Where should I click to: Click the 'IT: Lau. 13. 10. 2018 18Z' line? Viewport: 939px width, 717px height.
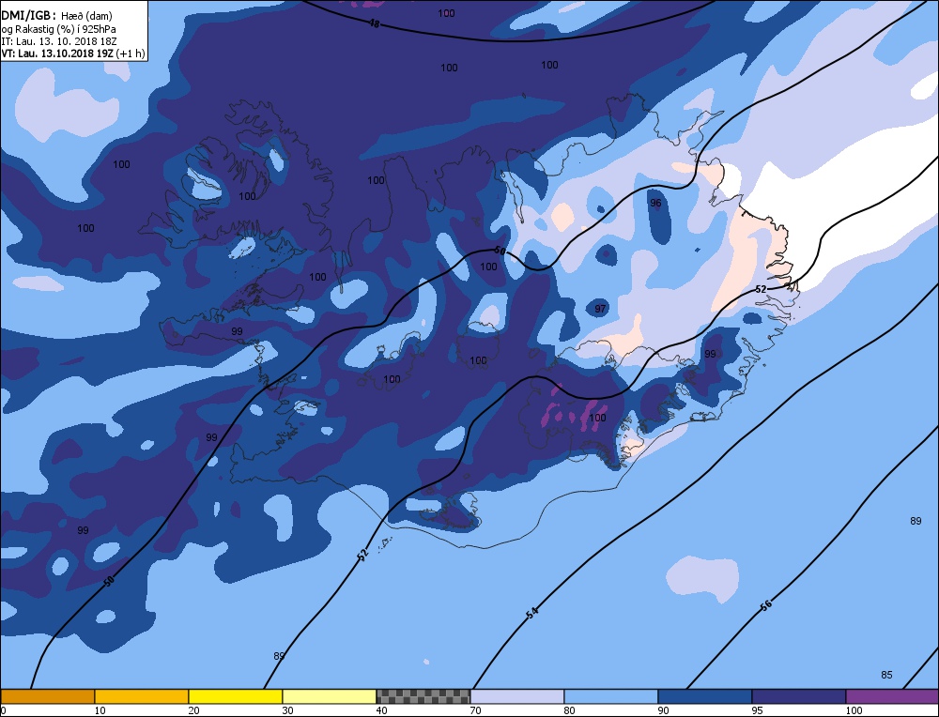(x=58, y=41)
